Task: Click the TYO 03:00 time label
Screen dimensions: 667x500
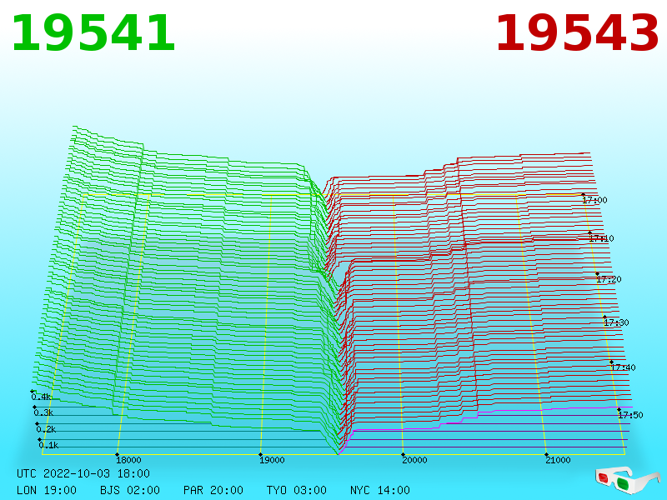Action: pyautogui.click(x=297, y=490)
